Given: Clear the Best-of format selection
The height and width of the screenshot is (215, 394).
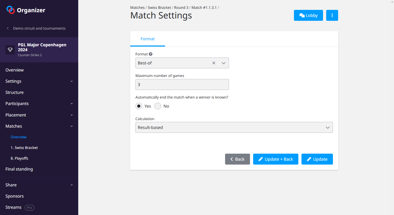Looking at the screenshot, I should [x=214, y=63].
